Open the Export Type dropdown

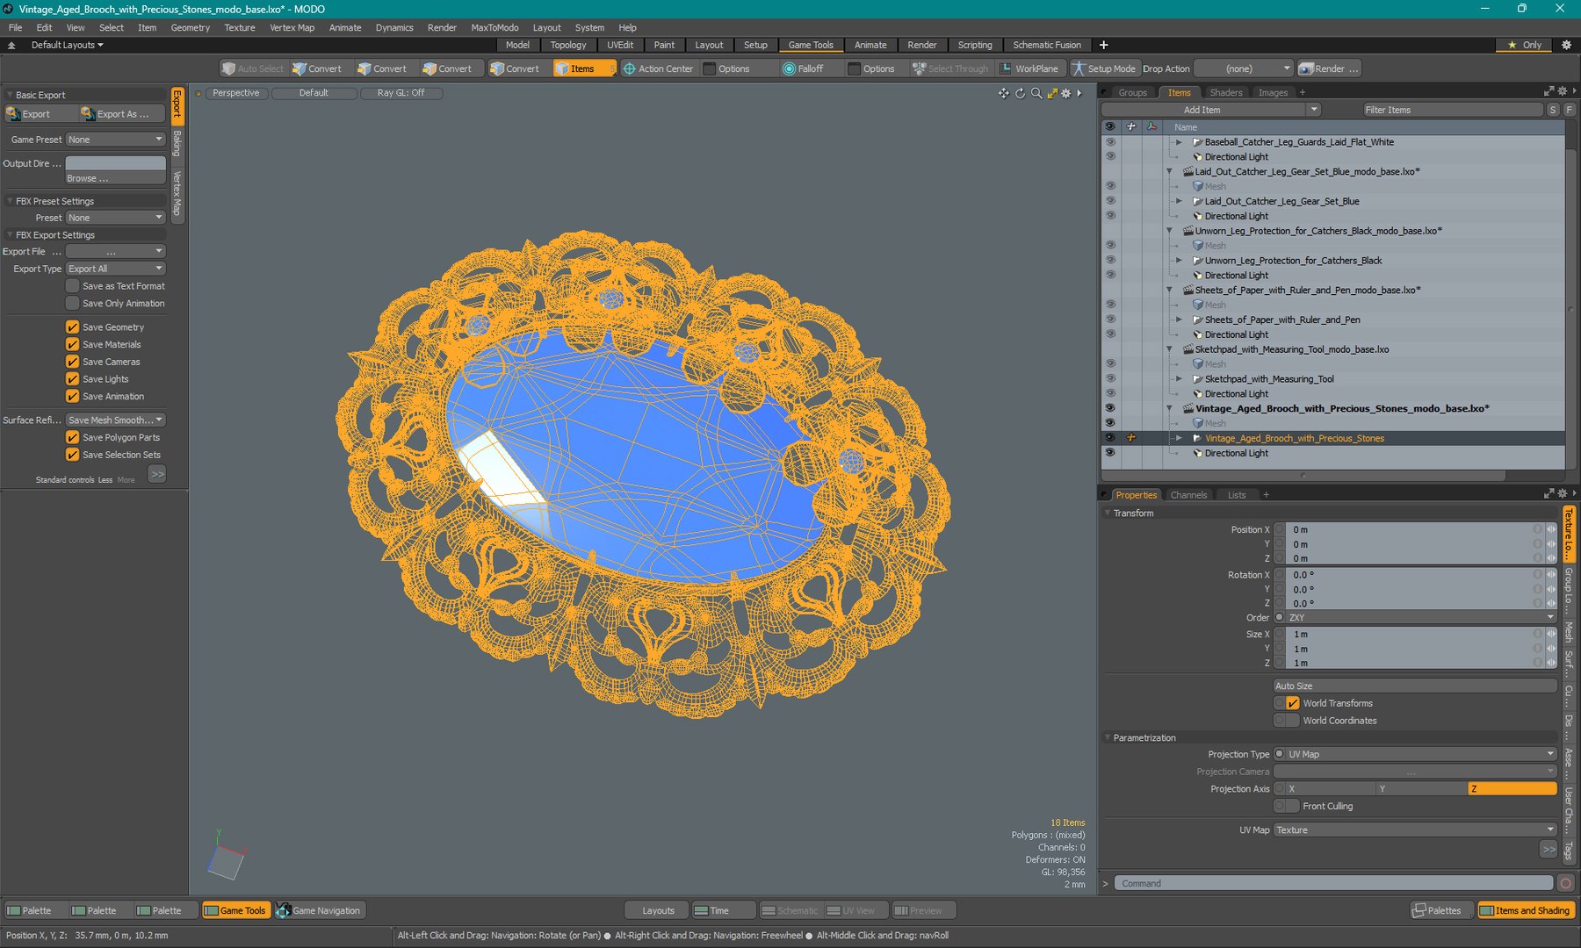[116, 269]
